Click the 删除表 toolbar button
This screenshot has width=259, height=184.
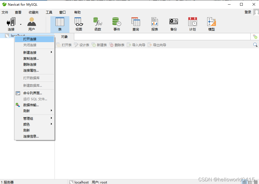[x=117, y=45]
